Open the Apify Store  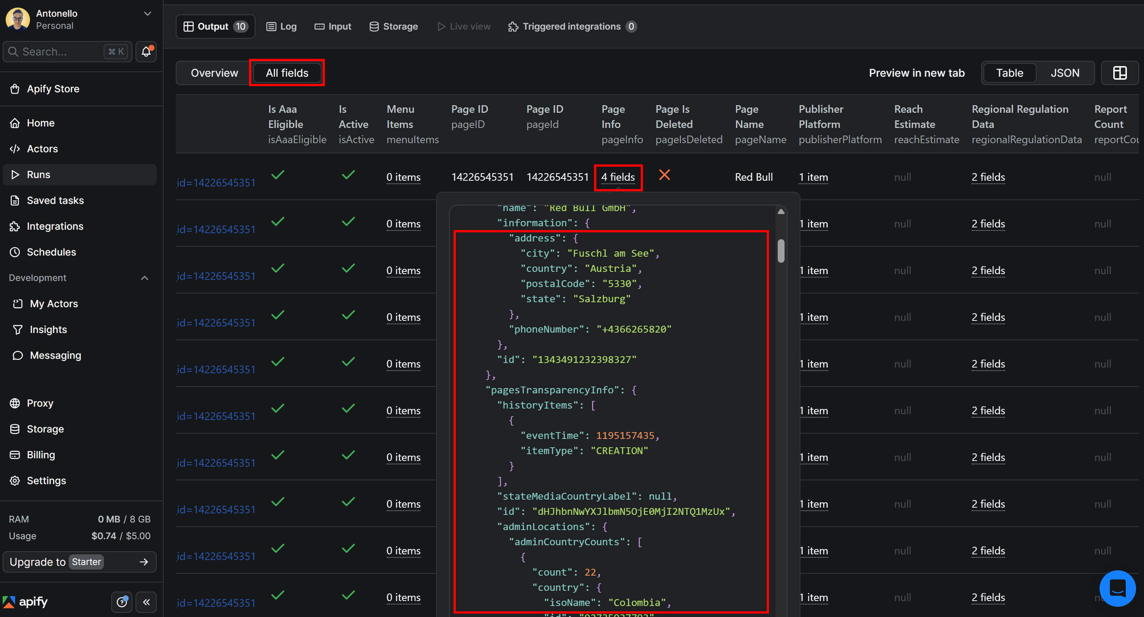(53, 88)
